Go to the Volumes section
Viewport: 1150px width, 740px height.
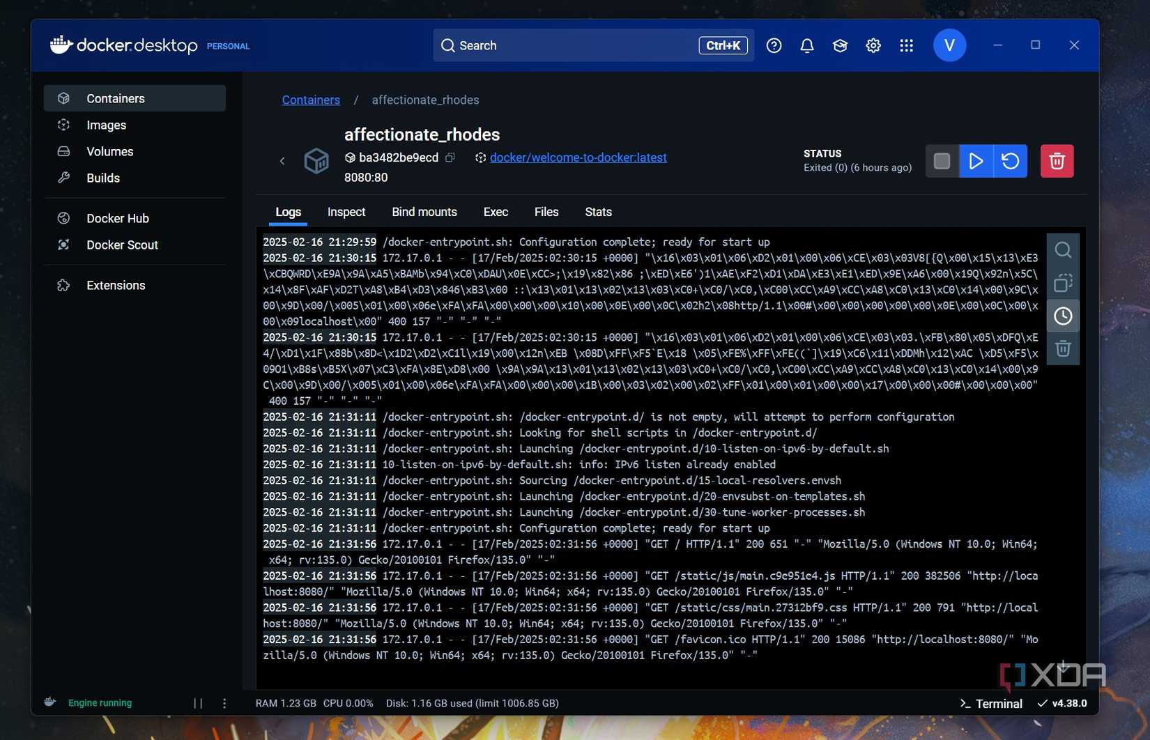(x=135, y=151)
